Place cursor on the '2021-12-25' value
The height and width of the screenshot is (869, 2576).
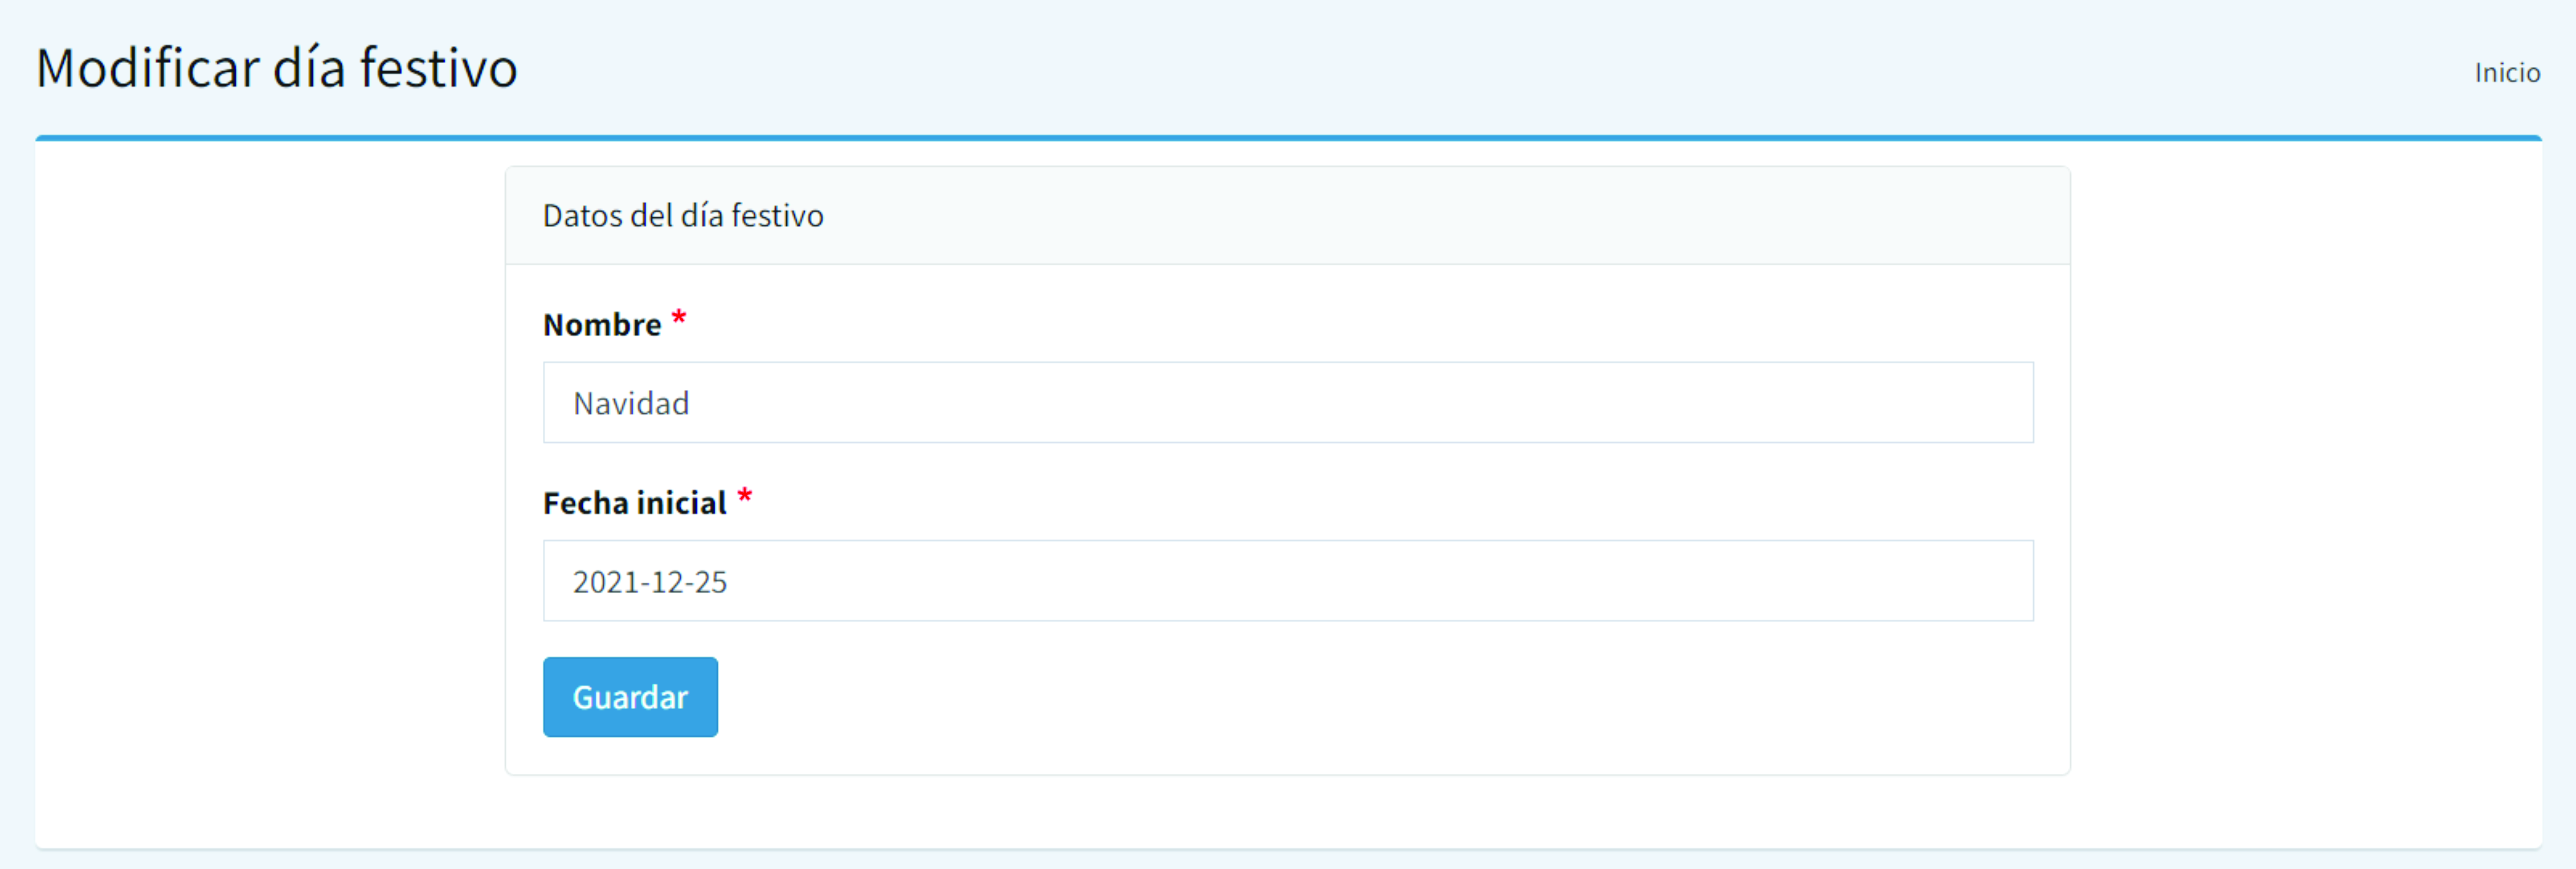pos(649,582)
